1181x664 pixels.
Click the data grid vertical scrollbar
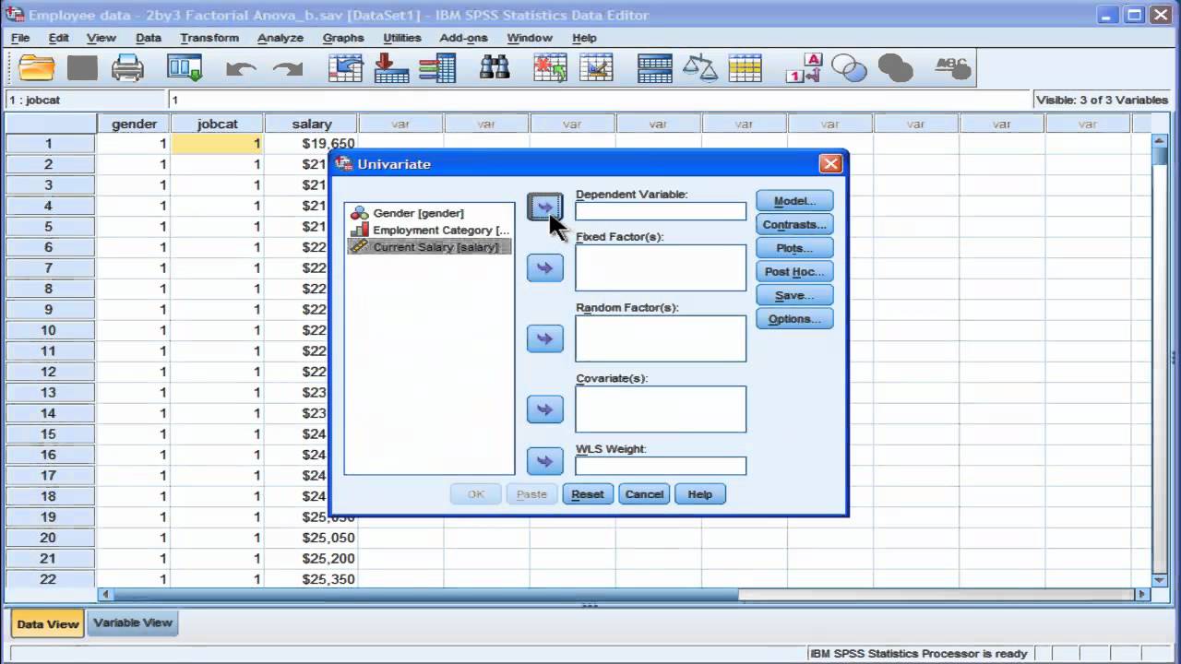pyautogui.click(x=1161, y=360)
